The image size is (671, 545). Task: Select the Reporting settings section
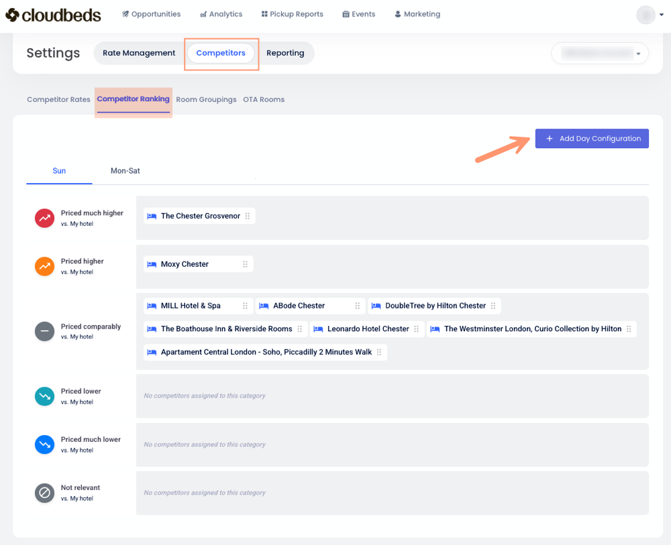[285, 53]
